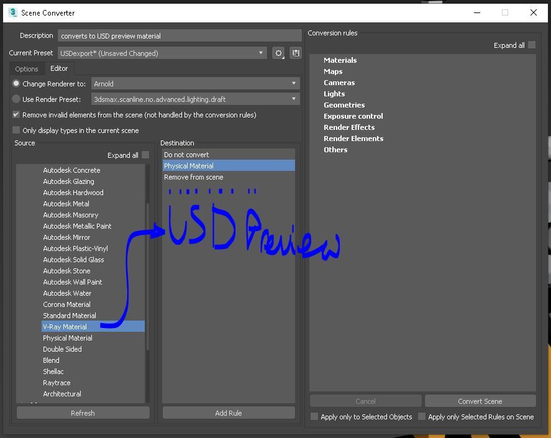
Task: Select Do not convert destination
Action: 229,155
